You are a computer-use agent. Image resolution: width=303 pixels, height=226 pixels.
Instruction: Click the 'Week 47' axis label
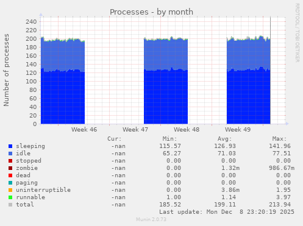[135, 130]
